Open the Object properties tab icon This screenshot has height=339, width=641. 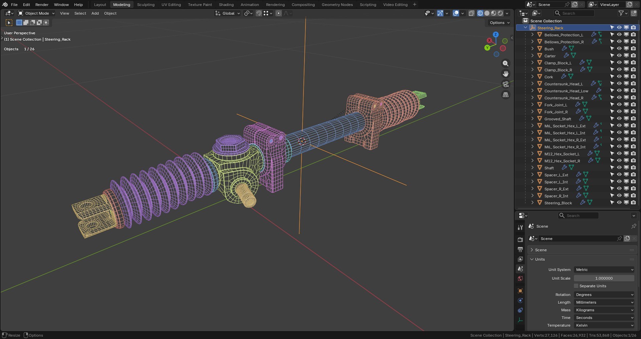point(520,291)
